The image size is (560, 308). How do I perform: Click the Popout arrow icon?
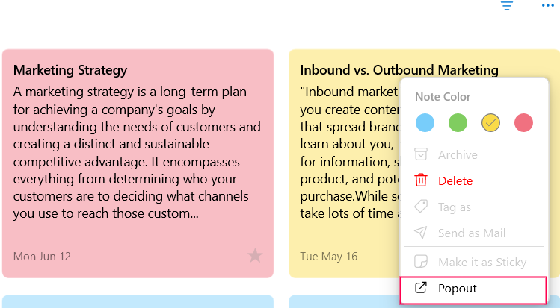coord(421,288)
